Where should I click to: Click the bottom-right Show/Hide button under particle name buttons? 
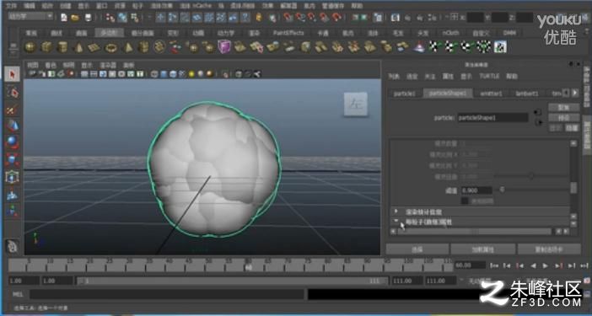click(572, 128)
